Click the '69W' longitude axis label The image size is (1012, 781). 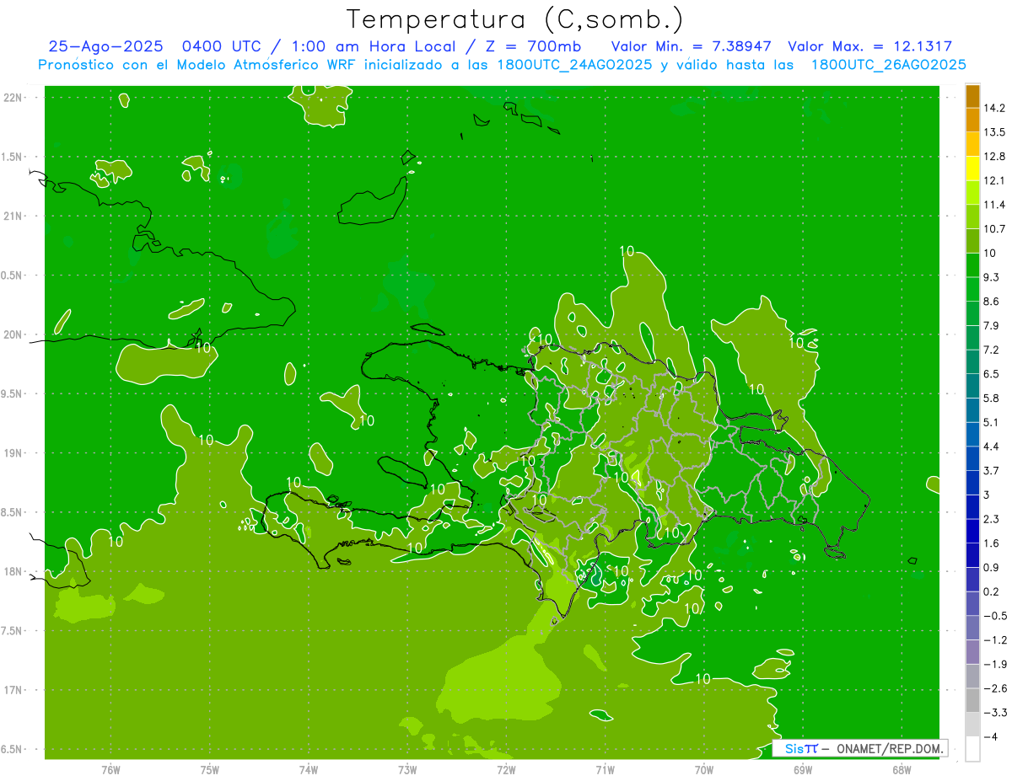(802, 770)
